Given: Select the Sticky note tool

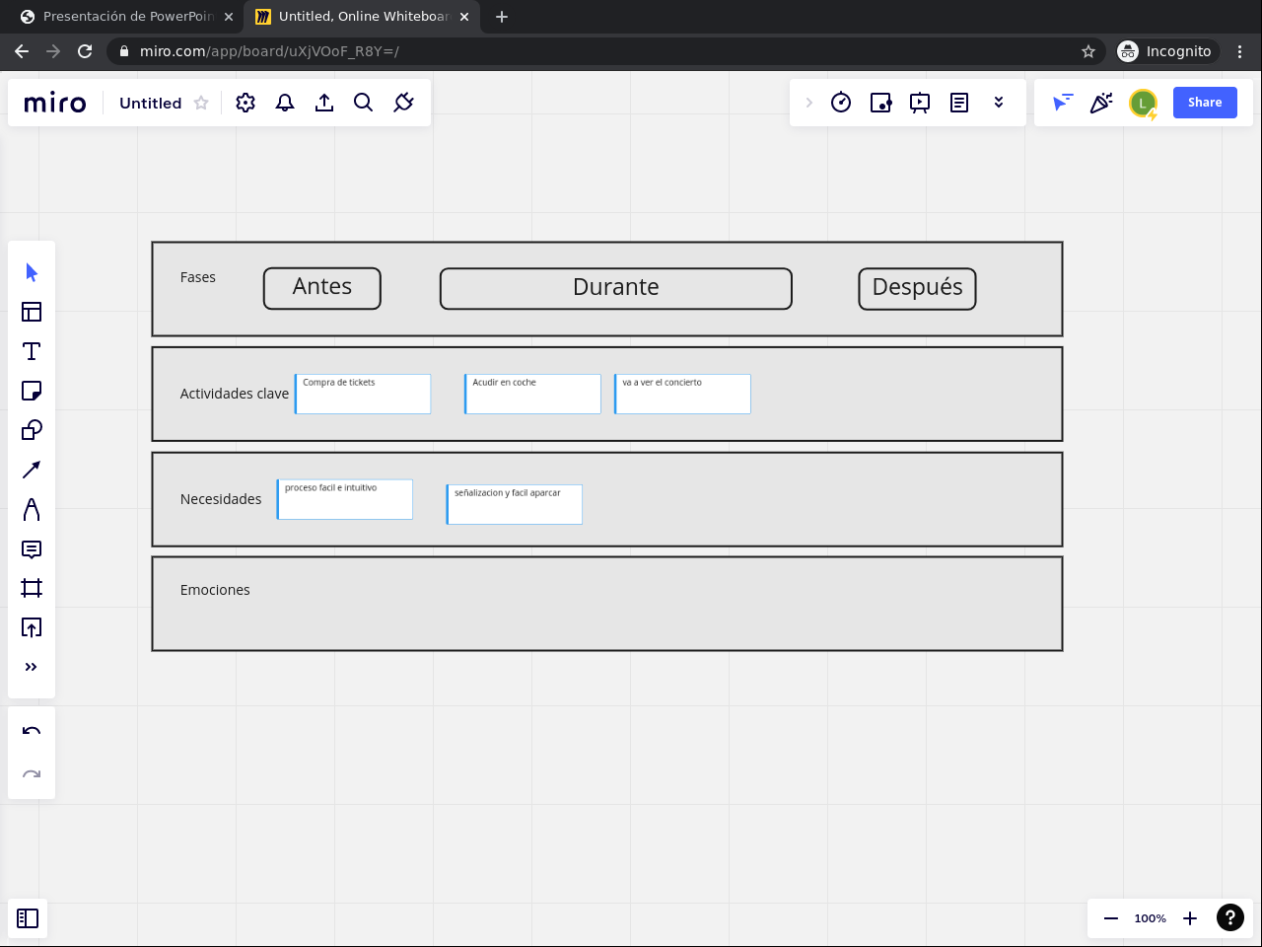Looking at the screenshot, I should (32, 391).
